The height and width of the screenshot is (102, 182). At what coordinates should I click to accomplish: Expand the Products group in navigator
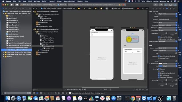click(4, 57)
